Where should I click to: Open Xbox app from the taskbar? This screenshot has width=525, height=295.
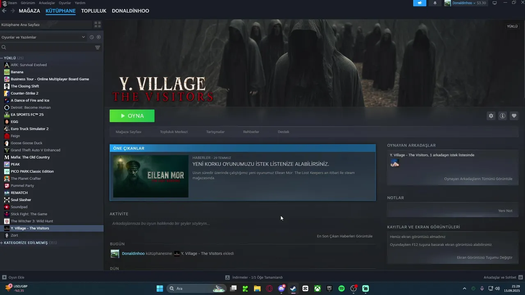point(317,288)
